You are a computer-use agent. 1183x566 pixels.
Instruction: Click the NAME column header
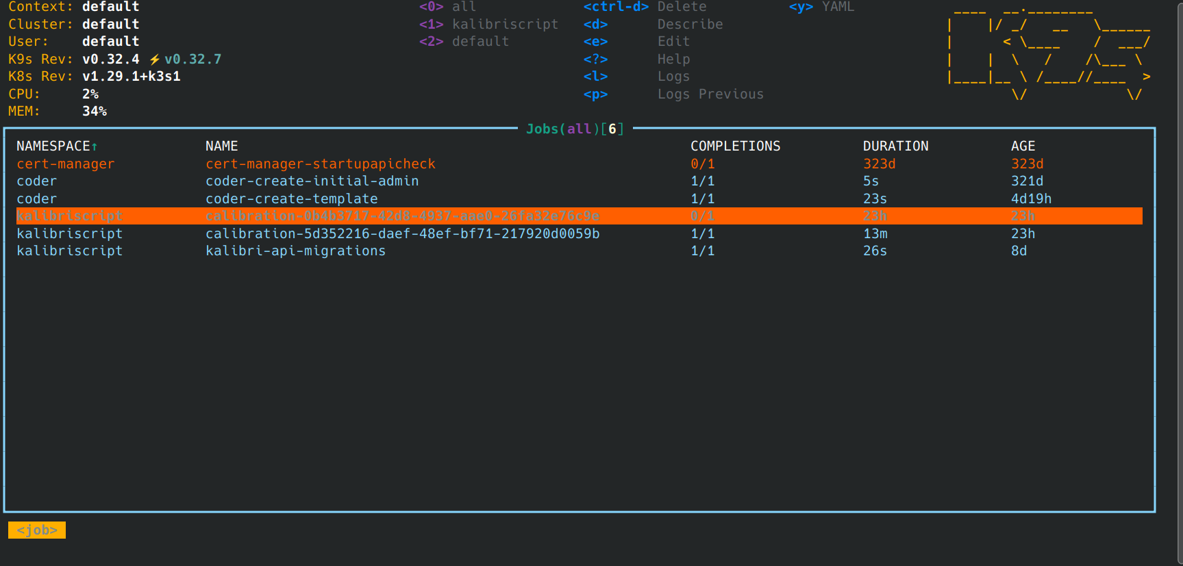[x=222, y=146]
